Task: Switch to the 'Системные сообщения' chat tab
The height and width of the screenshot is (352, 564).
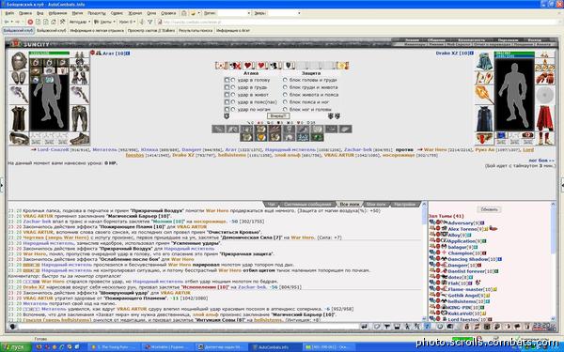Action: point(307,204)
